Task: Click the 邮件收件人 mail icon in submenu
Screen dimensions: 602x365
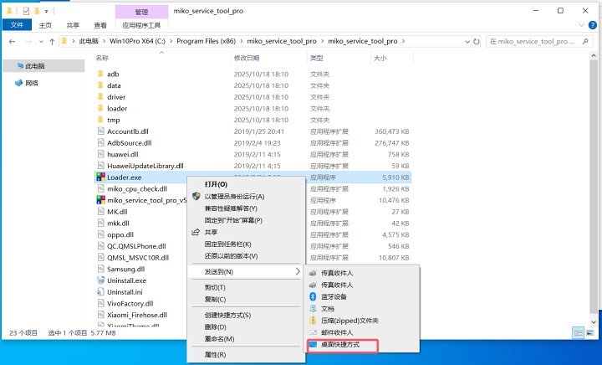Action: point(313,332)
